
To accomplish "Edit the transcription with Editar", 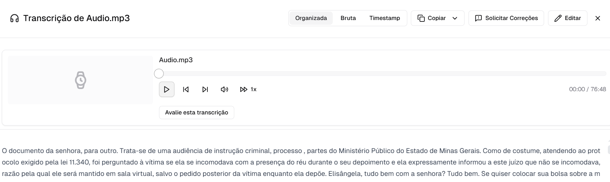I will pyautogui.click(x=567, y=18).
